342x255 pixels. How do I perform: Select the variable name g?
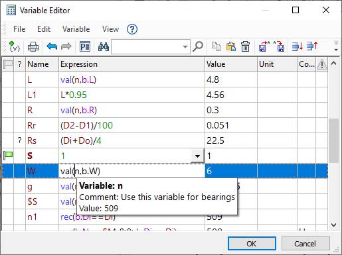click(x=30, y=187)
